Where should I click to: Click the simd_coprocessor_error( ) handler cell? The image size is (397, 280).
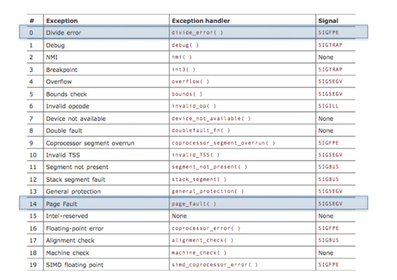(215, 265)
